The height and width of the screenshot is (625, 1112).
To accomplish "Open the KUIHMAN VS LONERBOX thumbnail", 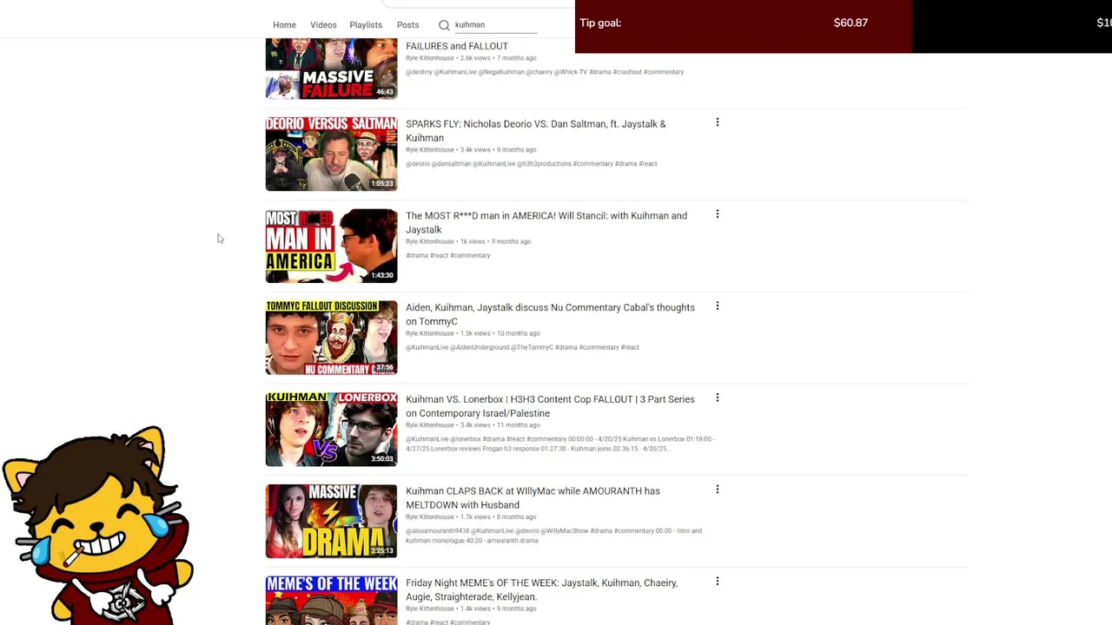I will pos(331,429).
